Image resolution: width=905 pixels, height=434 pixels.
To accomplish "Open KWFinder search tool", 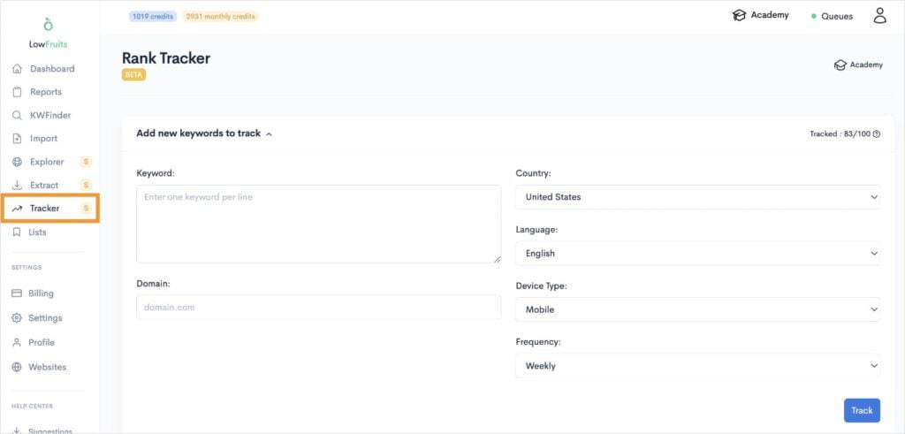I will [49, 115].
